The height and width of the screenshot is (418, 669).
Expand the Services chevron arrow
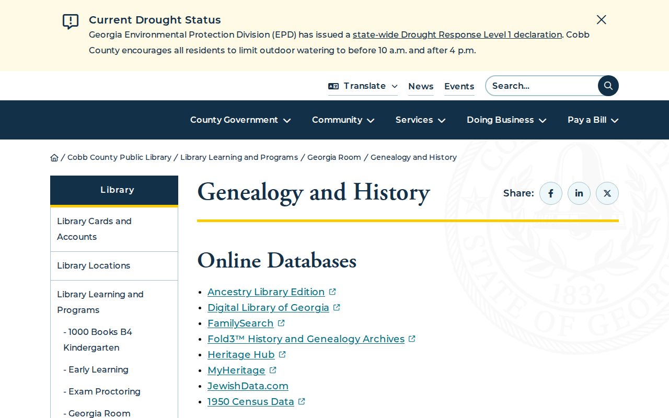point(442,120)
